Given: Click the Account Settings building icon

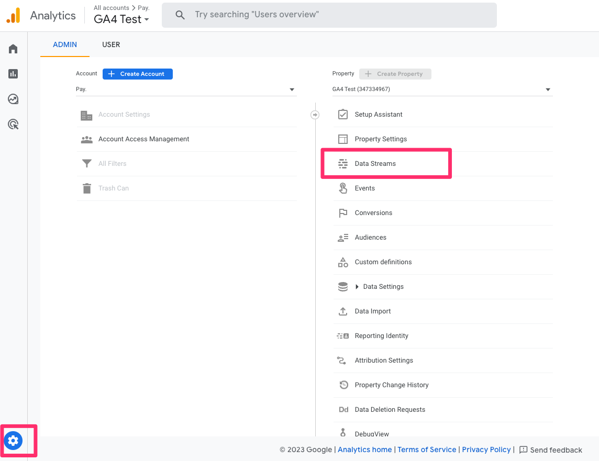Looking at the screenshot, I should [86, 115].
